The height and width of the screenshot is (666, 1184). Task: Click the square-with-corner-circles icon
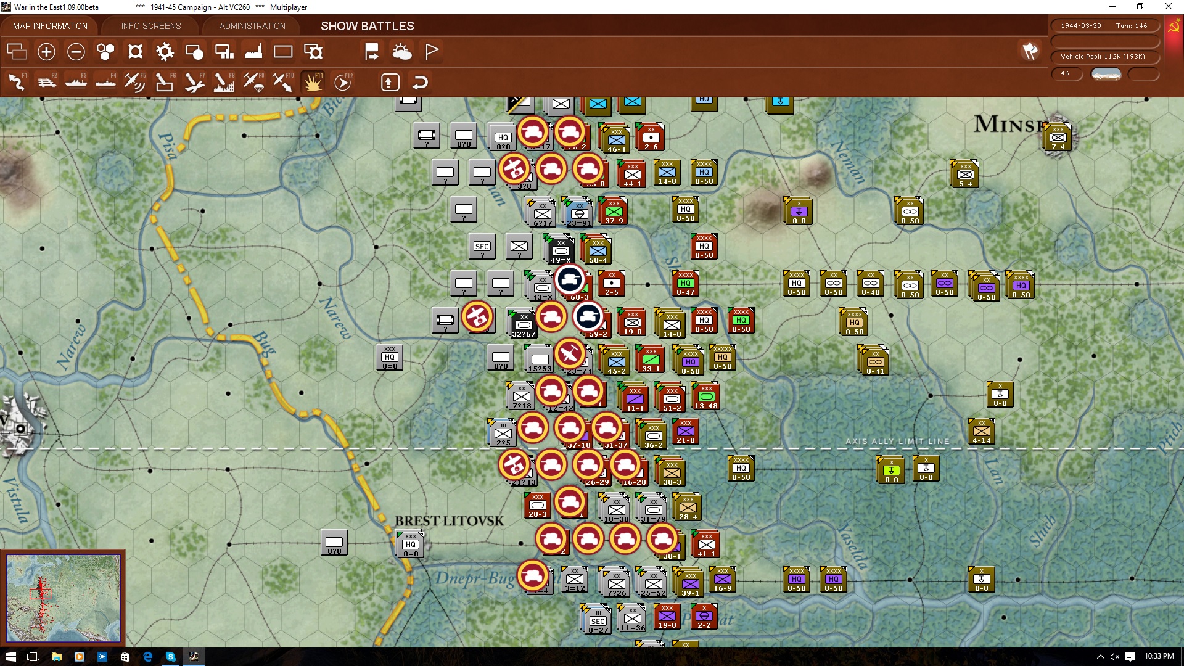[135, 52]
